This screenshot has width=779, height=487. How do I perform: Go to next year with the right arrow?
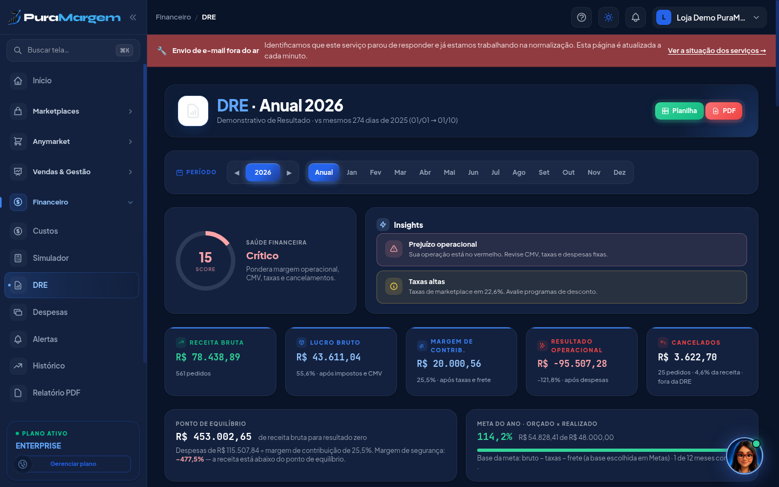coord(289,173)
